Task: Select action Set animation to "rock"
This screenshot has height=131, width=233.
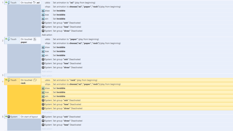Action: (x=137, y=80)
